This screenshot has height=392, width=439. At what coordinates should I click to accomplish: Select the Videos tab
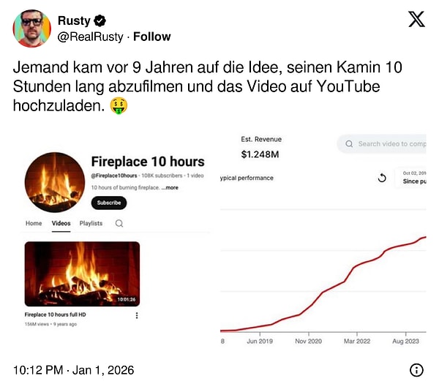click(61, 224)
